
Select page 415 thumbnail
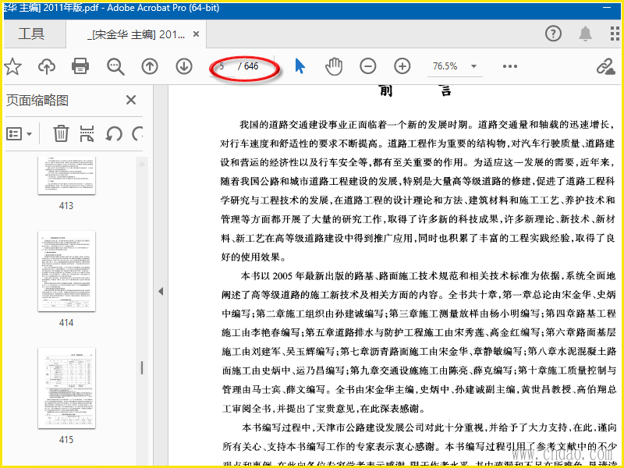coord(66,388)
